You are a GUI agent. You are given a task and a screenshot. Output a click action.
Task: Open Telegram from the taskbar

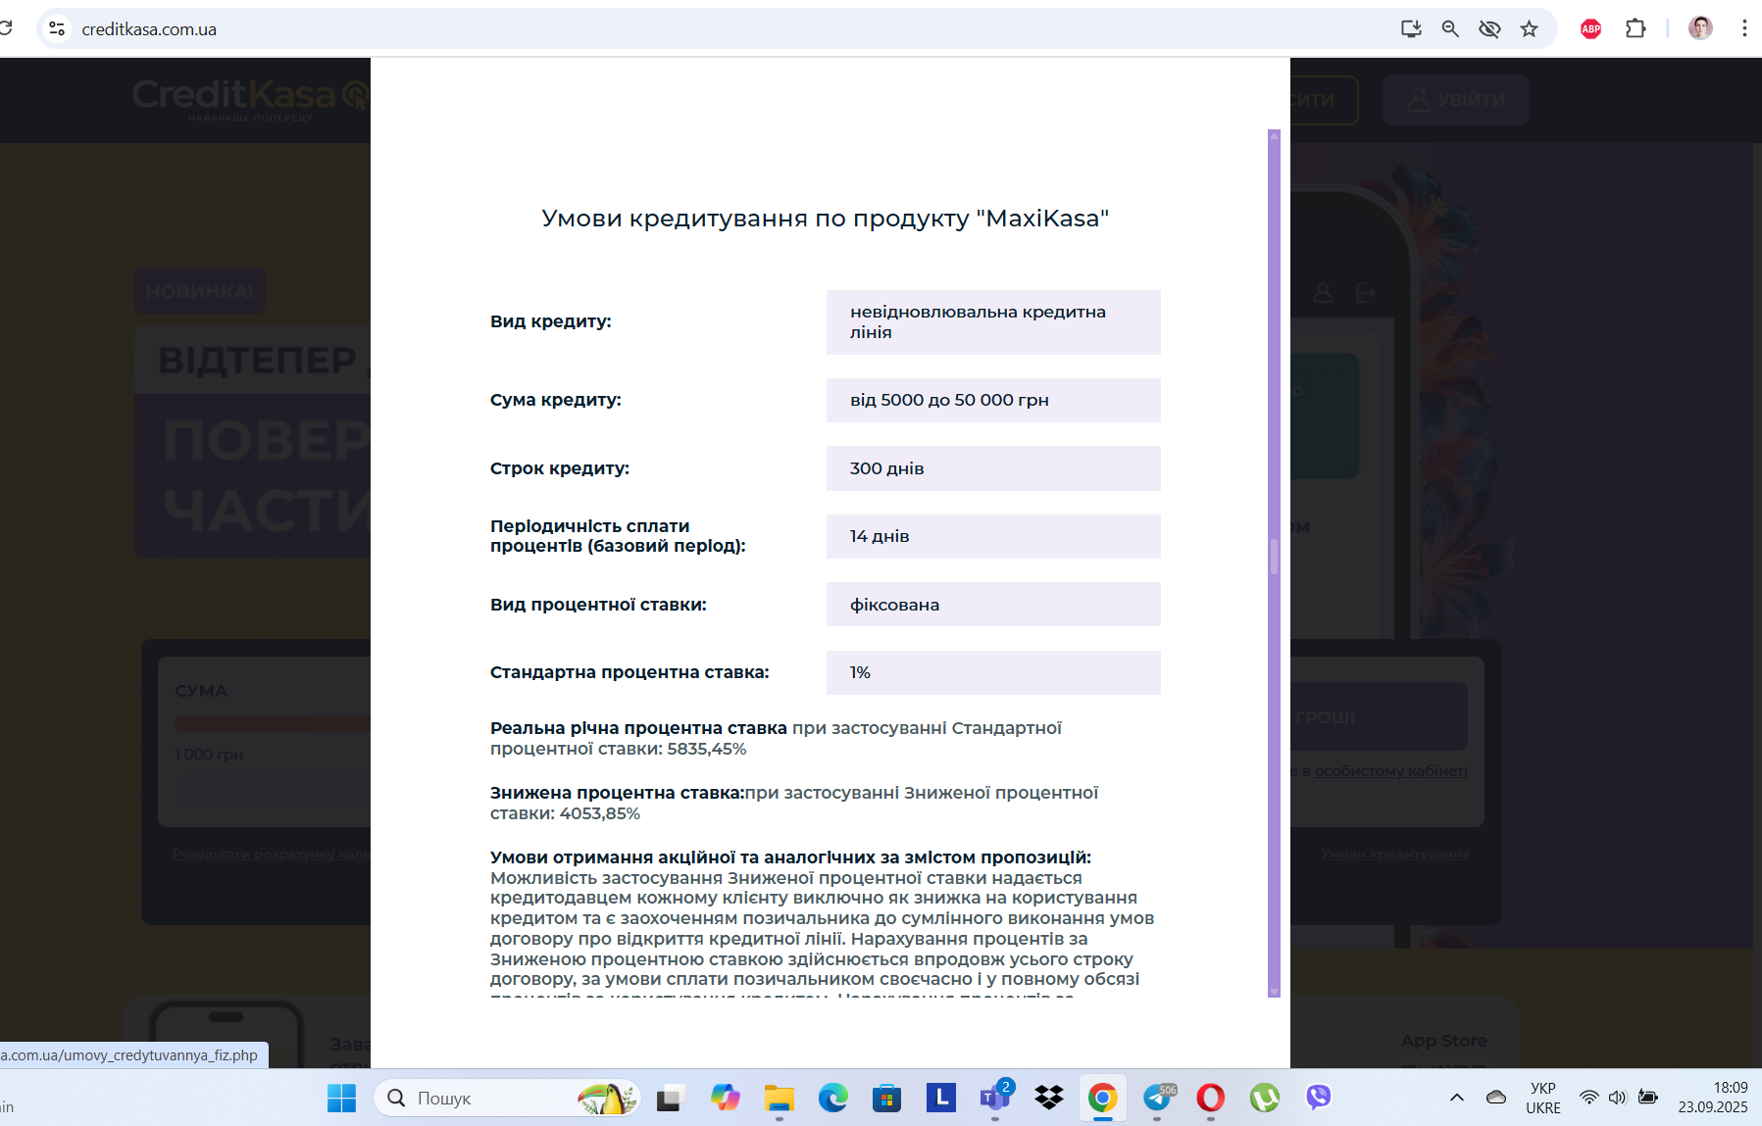1157,1099
